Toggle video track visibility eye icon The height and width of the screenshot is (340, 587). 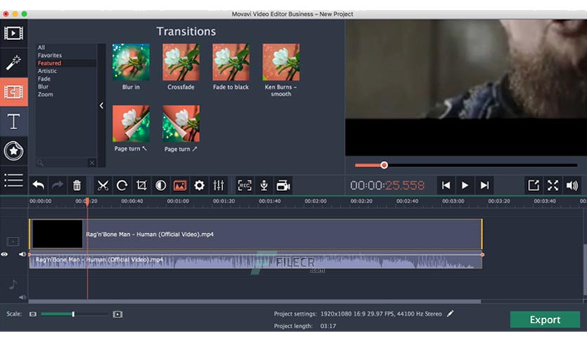tap(4, 254)
